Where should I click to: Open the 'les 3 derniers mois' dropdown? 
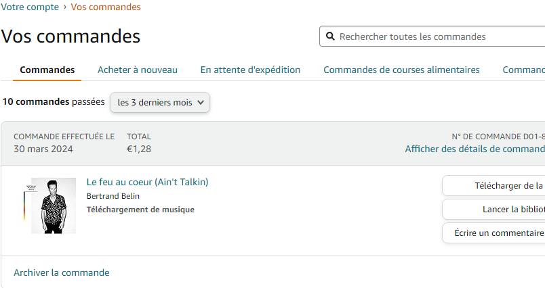point(160,103)
